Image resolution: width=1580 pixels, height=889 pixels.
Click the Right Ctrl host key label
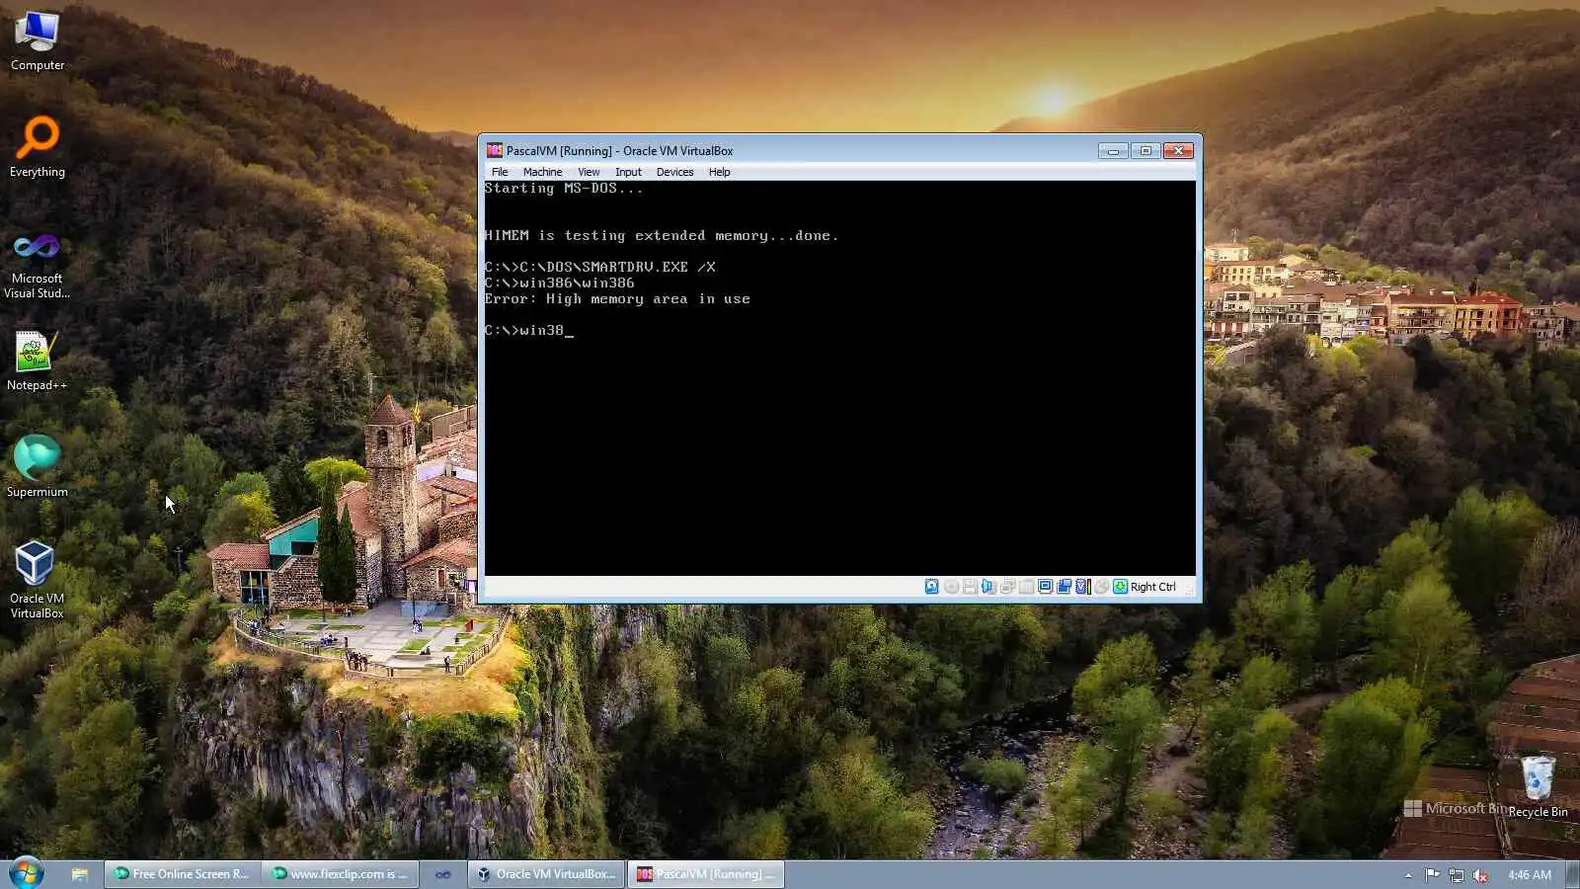(1153, 587)
